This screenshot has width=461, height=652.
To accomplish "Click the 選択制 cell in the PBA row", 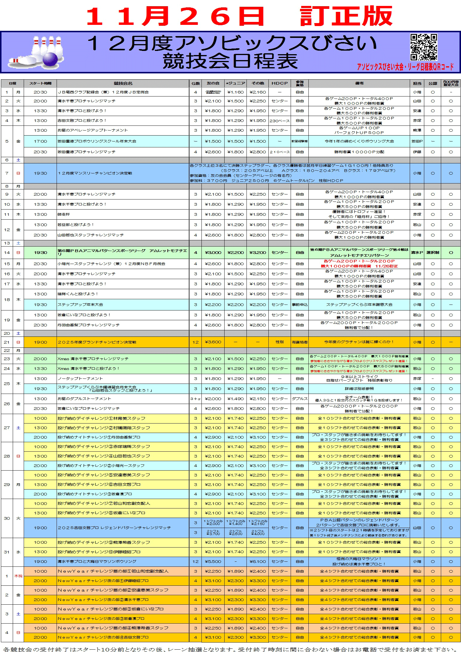I will (433, 252).
